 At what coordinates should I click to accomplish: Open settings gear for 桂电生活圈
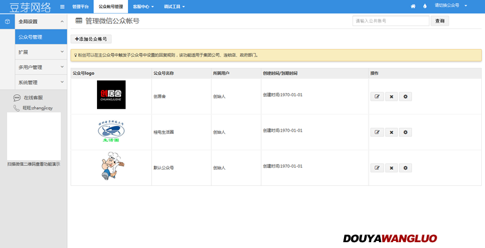[x=405, y=132]
